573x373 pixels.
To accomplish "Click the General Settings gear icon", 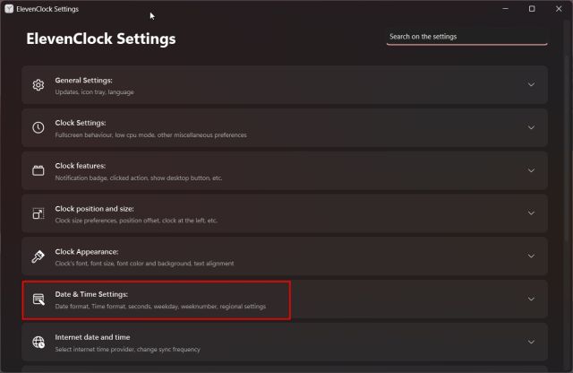I will (x=38, y=85).
